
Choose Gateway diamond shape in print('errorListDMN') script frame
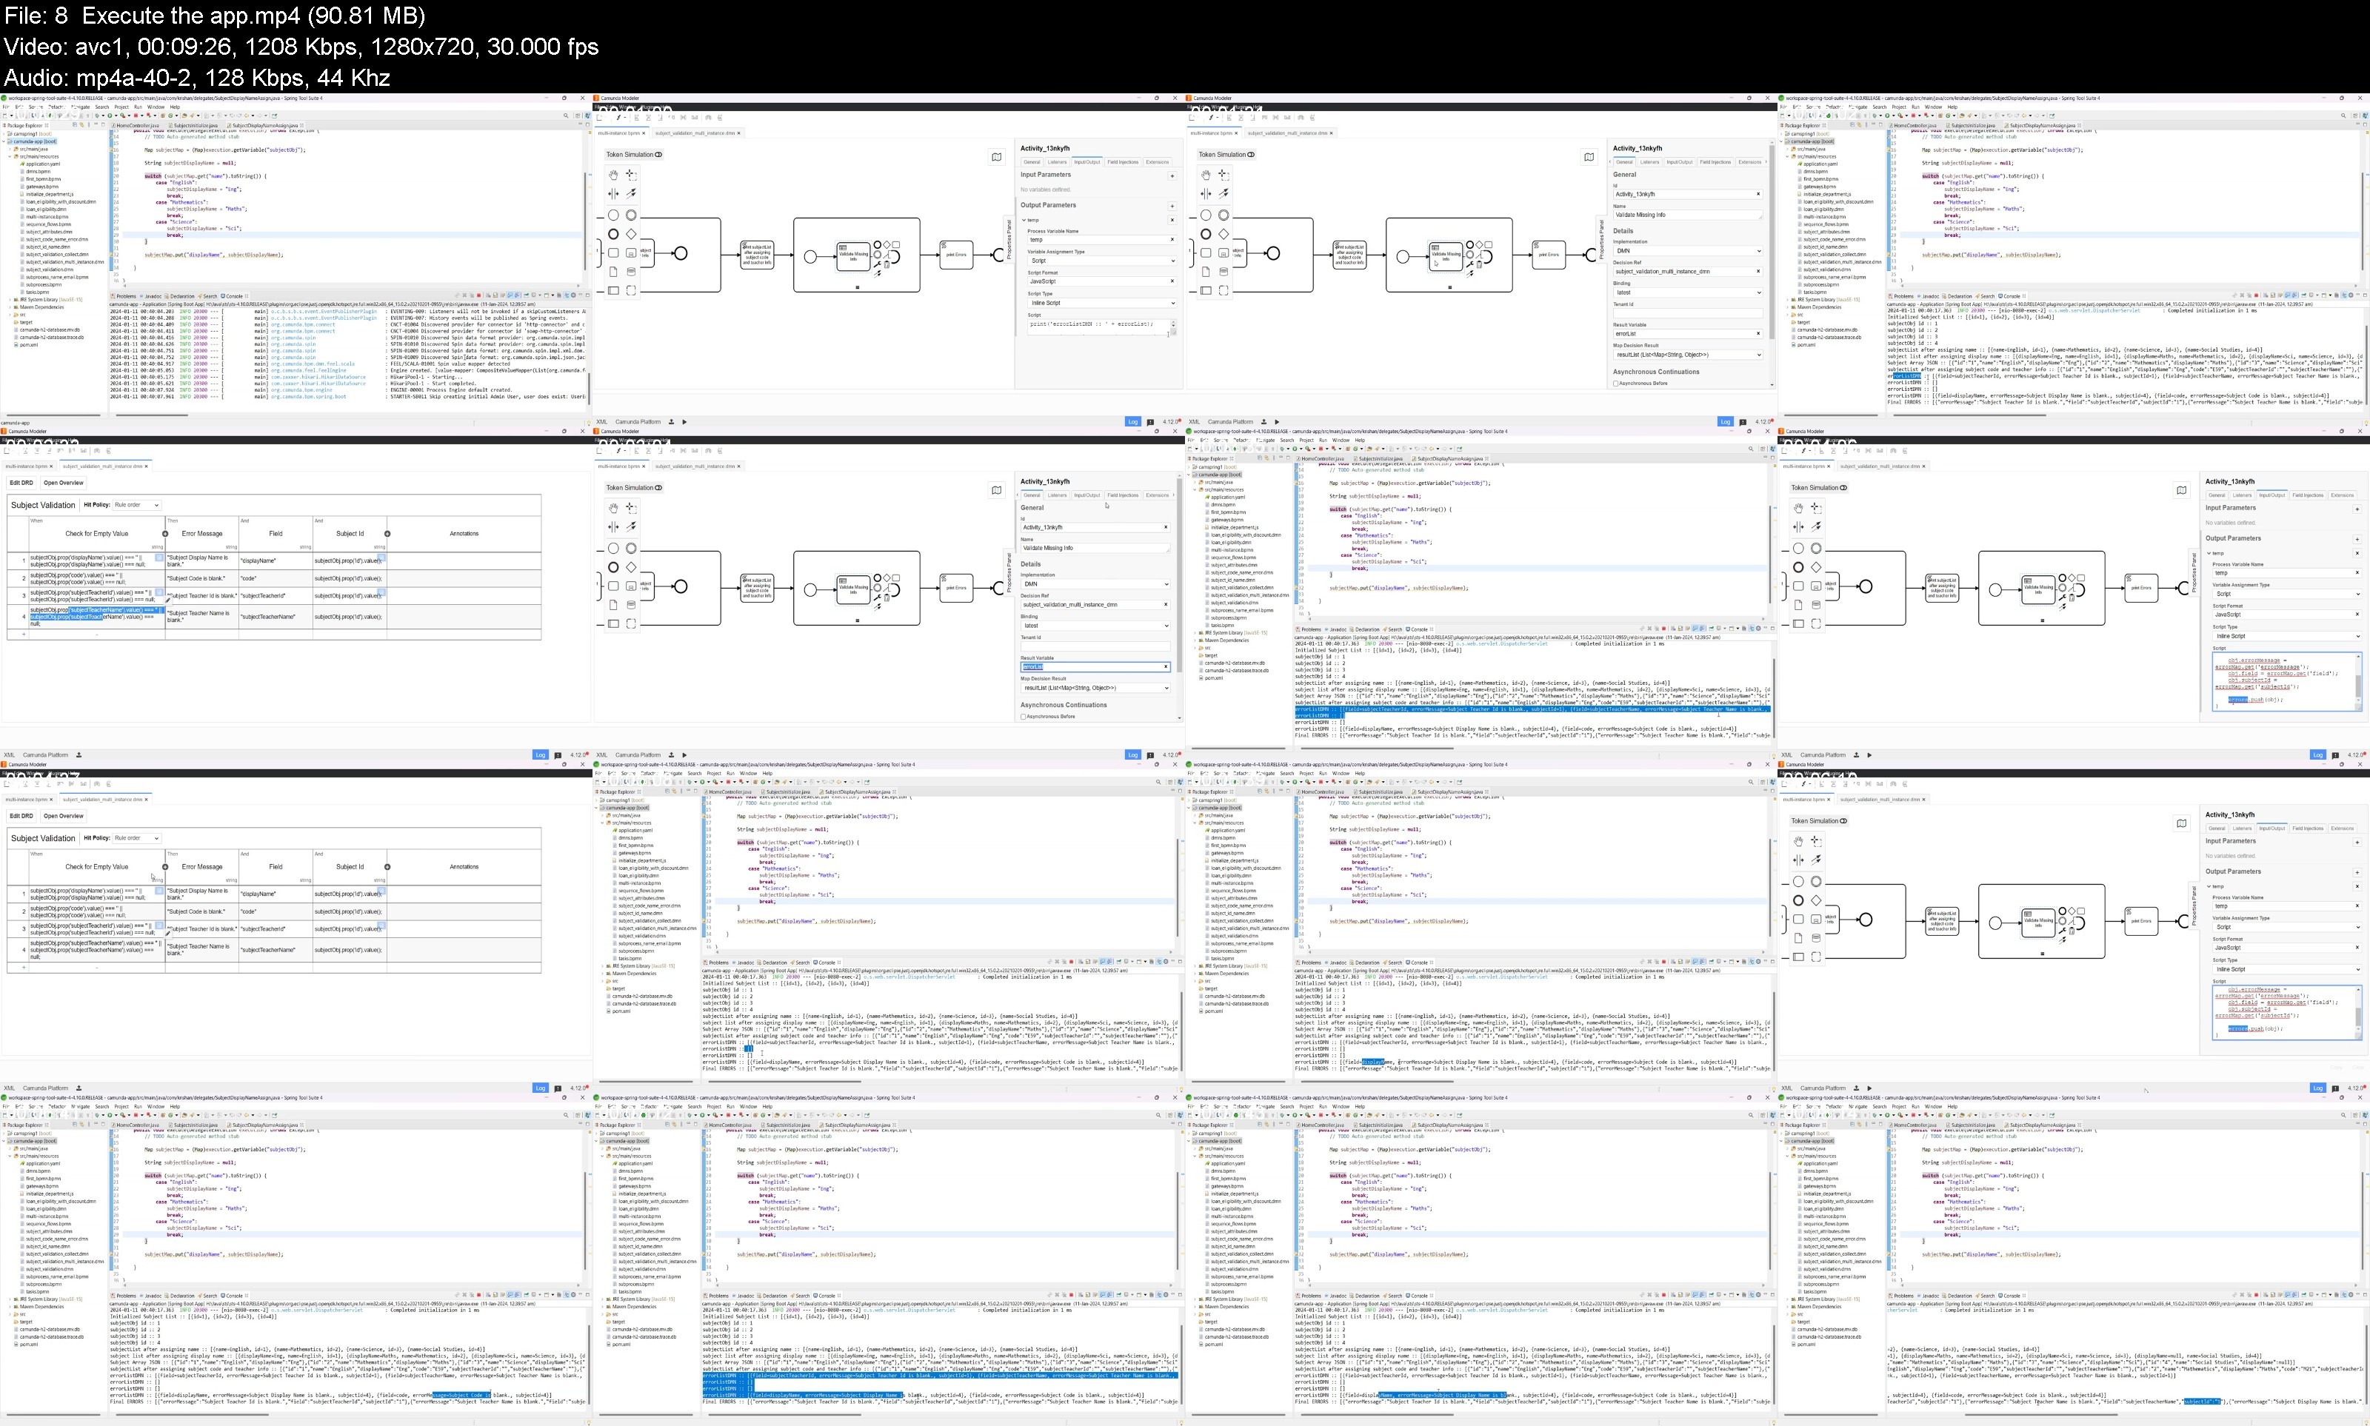[x=632, y=233]
